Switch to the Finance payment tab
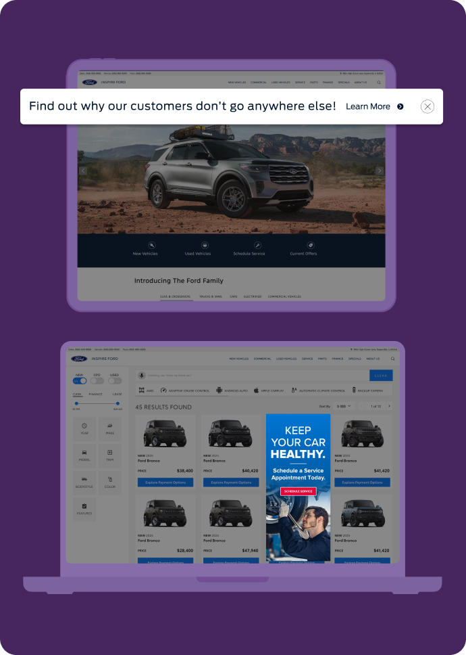 pyautogui.click(x=95, y=394)
